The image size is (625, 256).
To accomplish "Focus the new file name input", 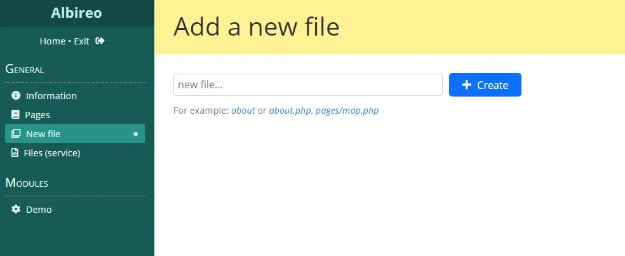I will (307, 85).
